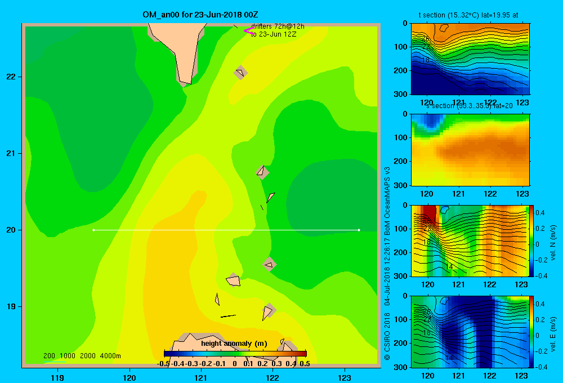Viewport: 563px width, 383px height.
Task: Click the 'vel. N (m/s)' axis label
Action: (x=553, y=242)
